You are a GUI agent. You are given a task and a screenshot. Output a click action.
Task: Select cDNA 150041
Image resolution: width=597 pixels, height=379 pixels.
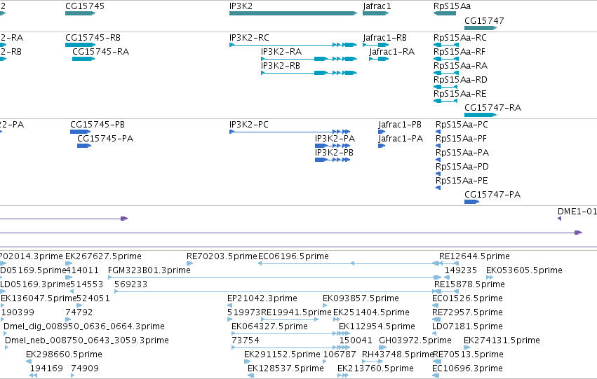click(x=356, y=340)
